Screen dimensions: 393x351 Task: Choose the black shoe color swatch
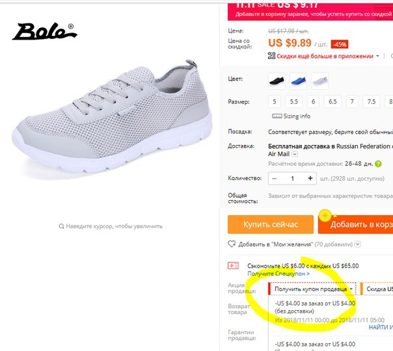277,81
